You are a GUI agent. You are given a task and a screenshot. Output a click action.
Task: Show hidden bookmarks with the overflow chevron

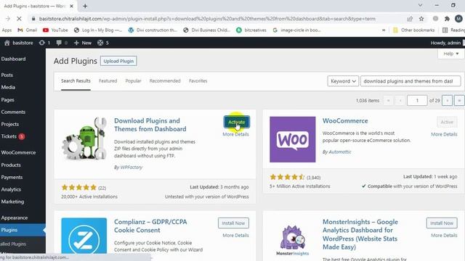point(384,30)
